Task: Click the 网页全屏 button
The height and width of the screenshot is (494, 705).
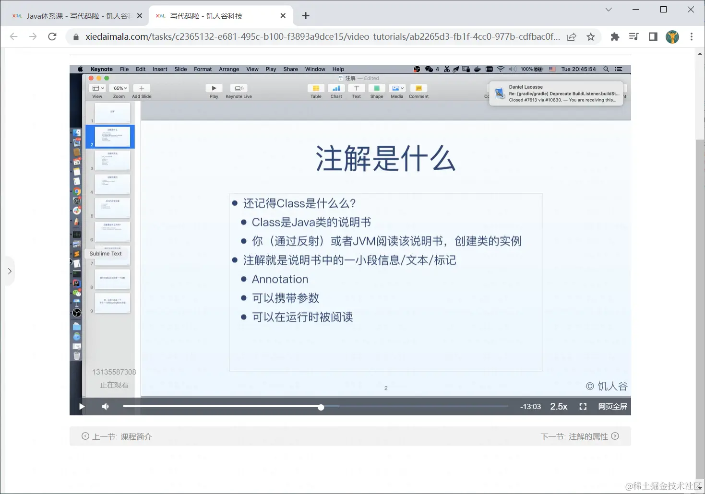Action: tap(612, 407)
